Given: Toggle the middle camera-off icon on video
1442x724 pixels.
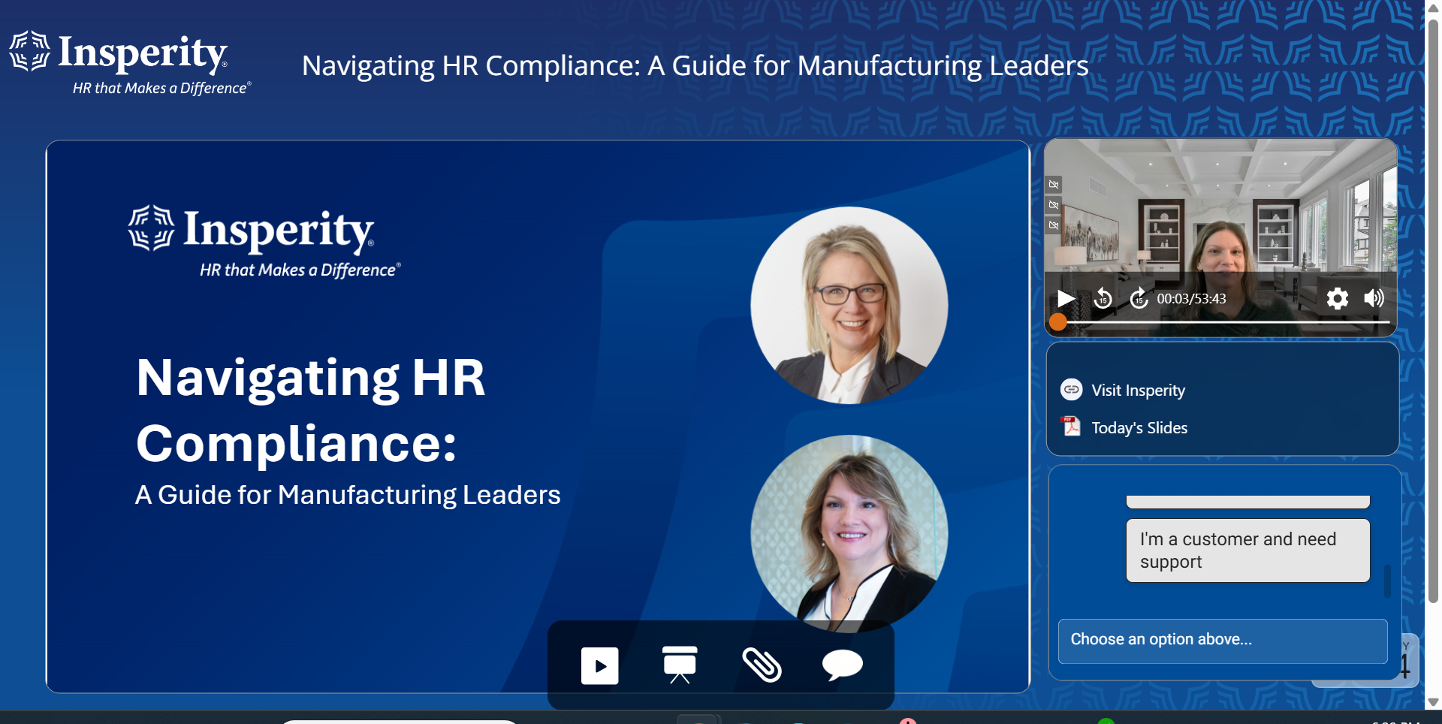Looking at the screenshot, I should [x=1054, y=204].
